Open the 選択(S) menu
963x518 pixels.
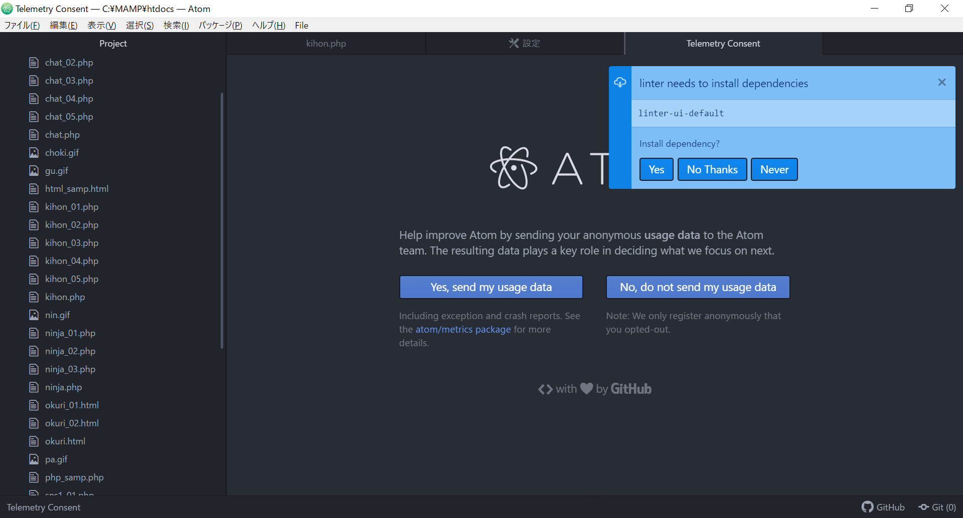pyautogui.click(x=139, y=25)
